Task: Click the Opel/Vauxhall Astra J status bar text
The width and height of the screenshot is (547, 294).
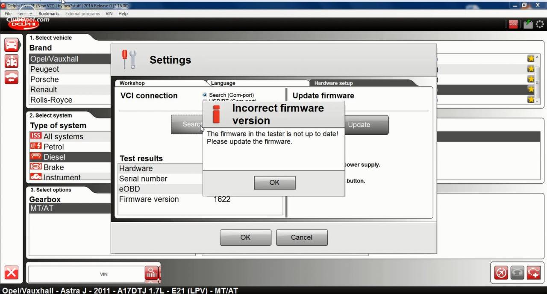Action: tap(120, 291)
